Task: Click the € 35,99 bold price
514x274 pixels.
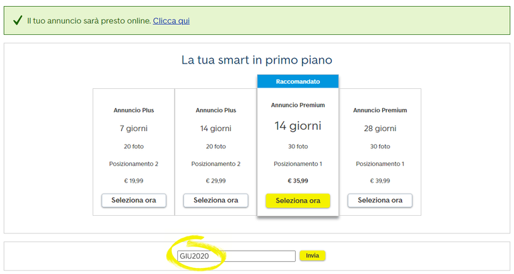Action: click(x=298, y=180)
